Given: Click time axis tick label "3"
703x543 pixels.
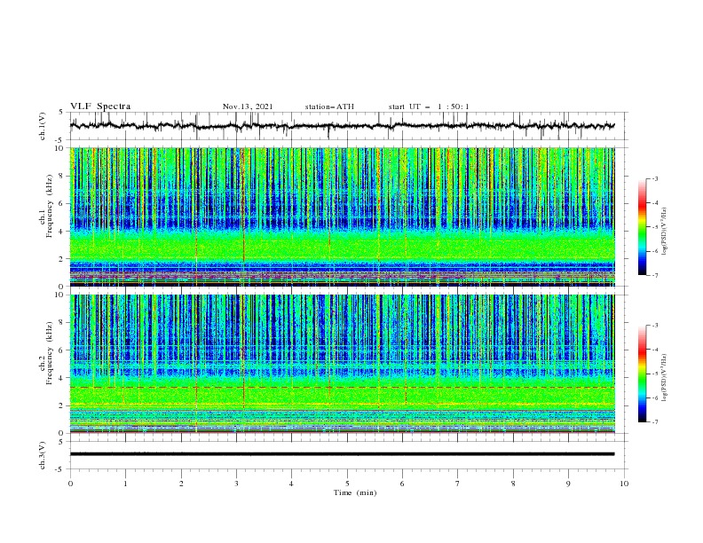Looking at the screenshot, I should coord(236,484).
